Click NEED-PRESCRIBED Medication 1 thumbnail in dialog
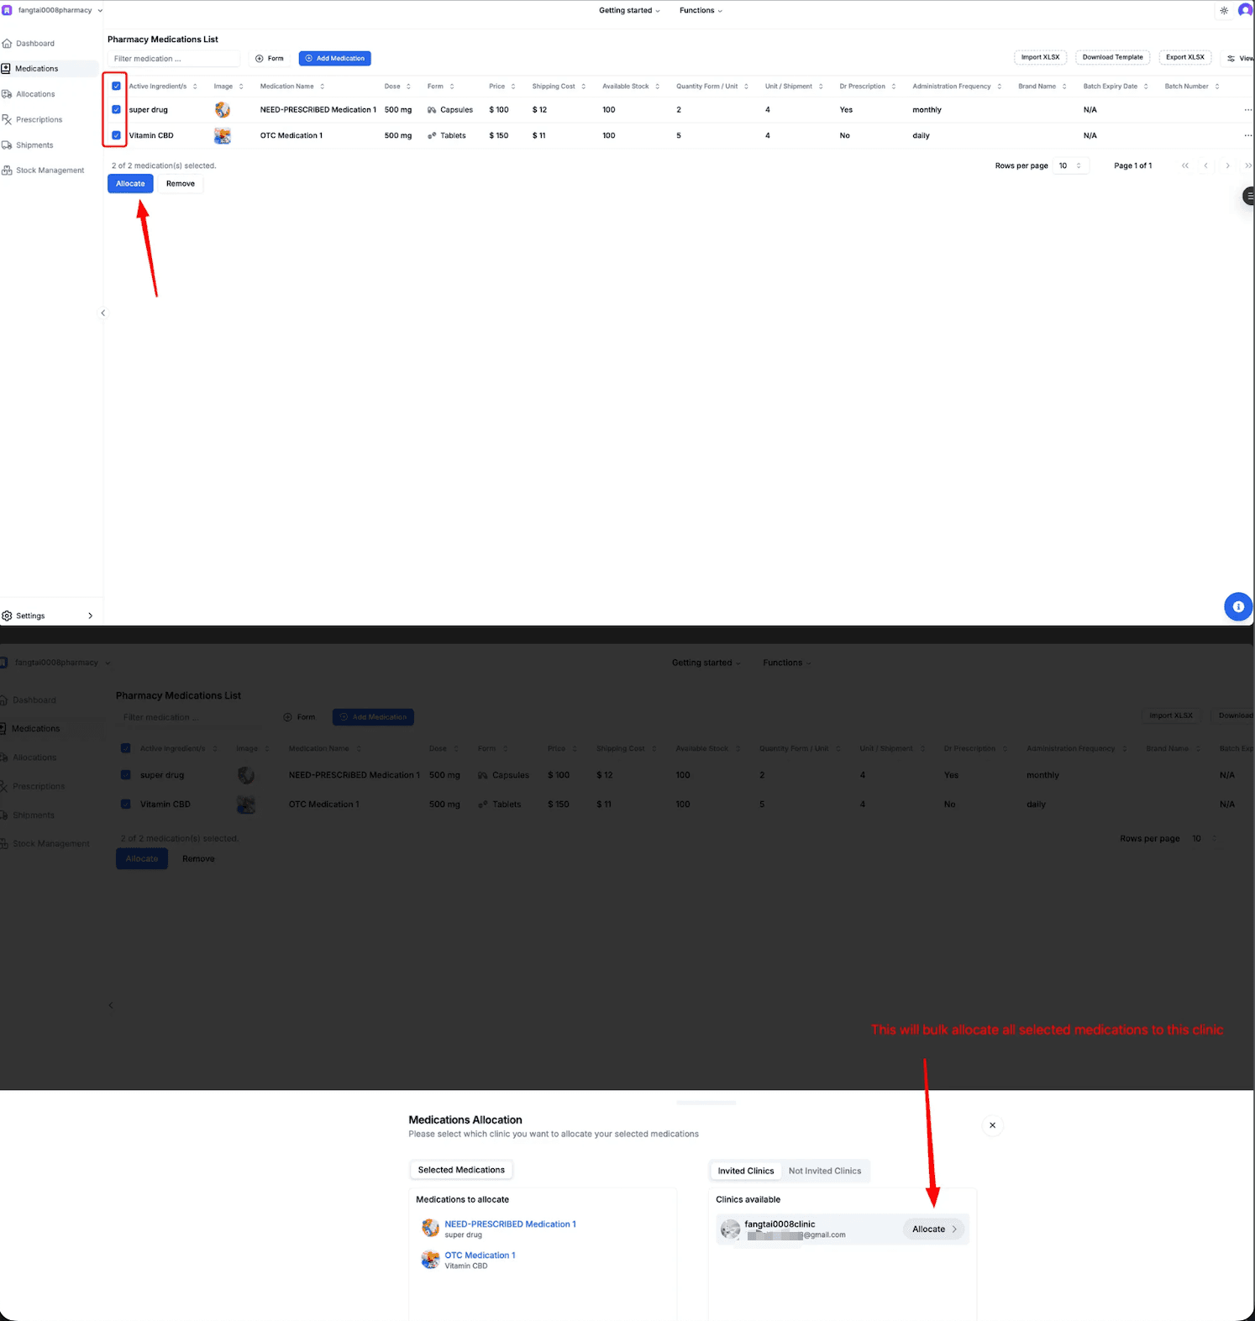 (x=430, y=1228)
